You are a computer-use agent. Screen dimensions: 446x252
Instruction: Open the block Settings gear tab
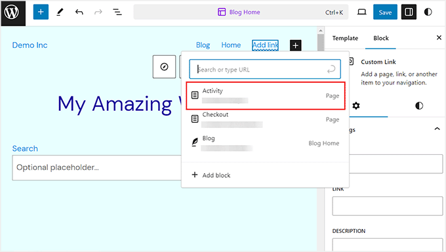coord(356,106)
